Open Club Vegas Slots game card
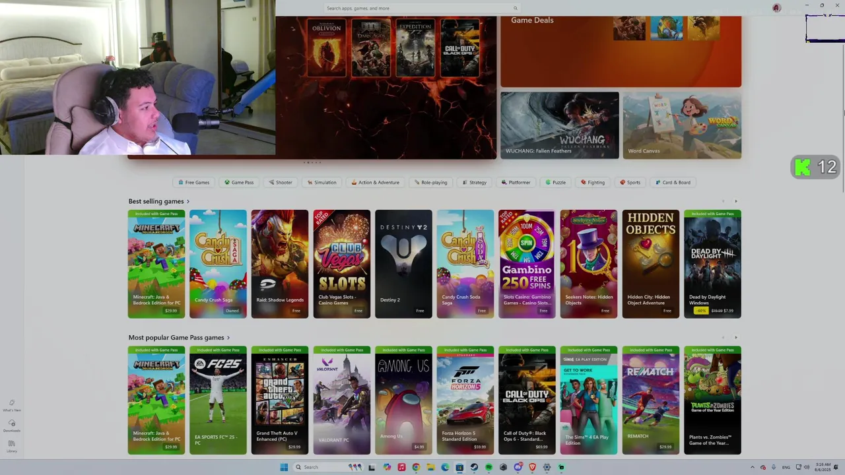Image resolution: width=845 pixels, height=475 pixels. (x=342, y=264)
